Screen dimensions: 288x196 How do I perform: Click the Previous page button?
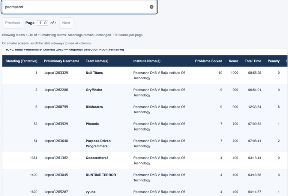pyautogui.click(x=12, y=23)
